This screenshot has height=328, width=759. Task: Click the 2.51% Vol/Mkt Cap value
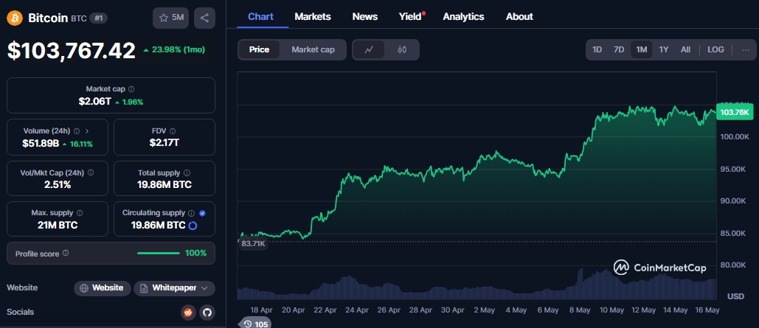point(57,184)
